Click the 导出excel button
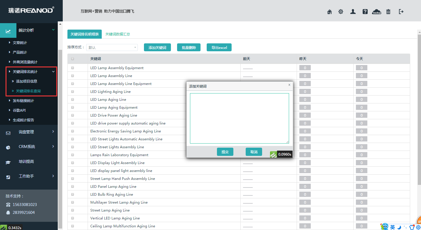 219,47
